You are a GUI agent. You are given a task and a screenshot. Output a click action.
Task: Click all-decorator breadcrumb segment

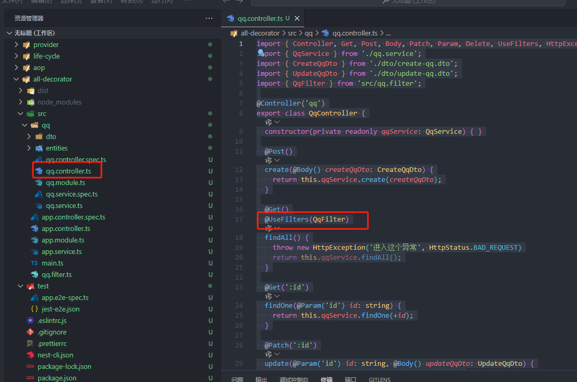coord(260,33)
